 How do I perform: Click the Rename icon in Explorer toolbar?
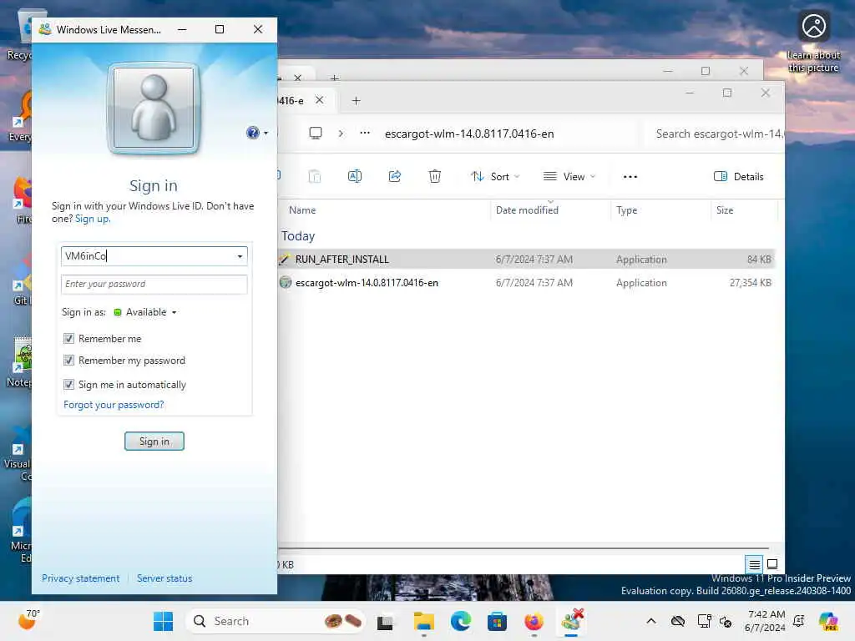pyautogui.click(x=354, y=176)
